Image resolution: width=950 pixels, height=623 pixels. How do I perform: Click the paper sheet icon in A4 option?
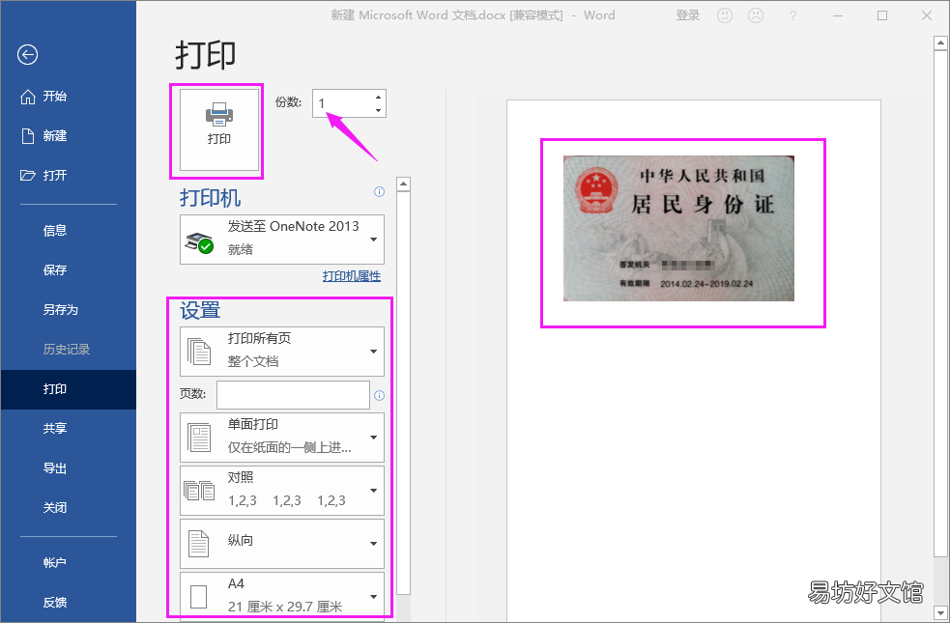[199, 596]
